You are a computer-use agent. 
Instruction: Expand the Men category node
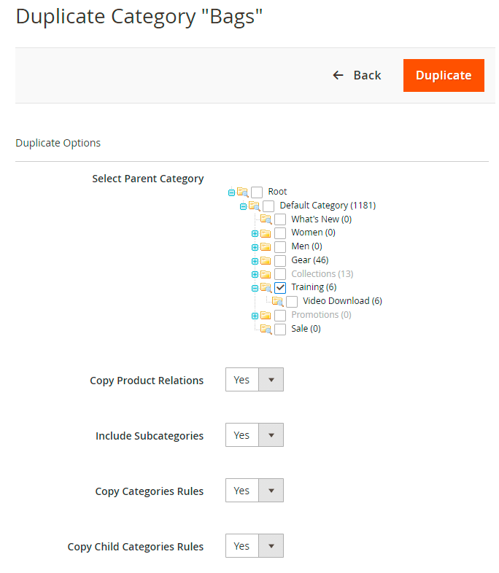pyautogui.click(x=255, y=247)
